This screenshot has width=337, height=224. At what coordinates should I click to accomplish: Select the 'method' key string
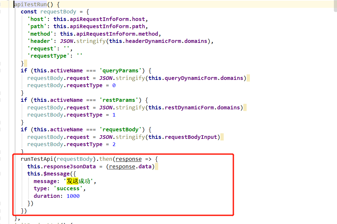pos(40,34)
